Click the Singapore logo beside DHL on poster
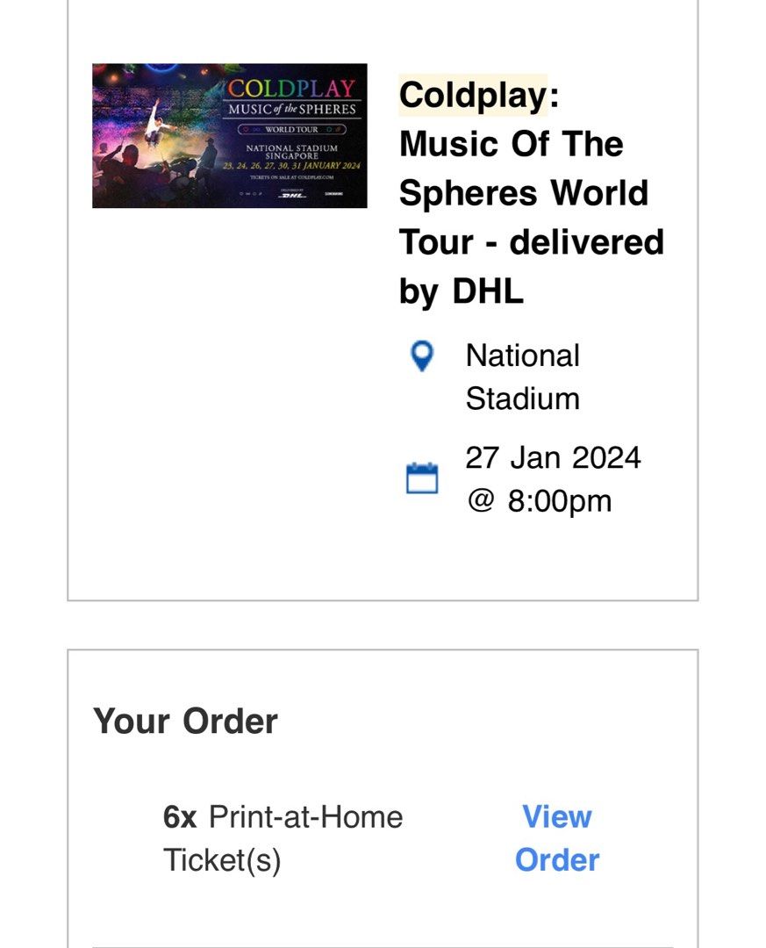 (333, 194)
